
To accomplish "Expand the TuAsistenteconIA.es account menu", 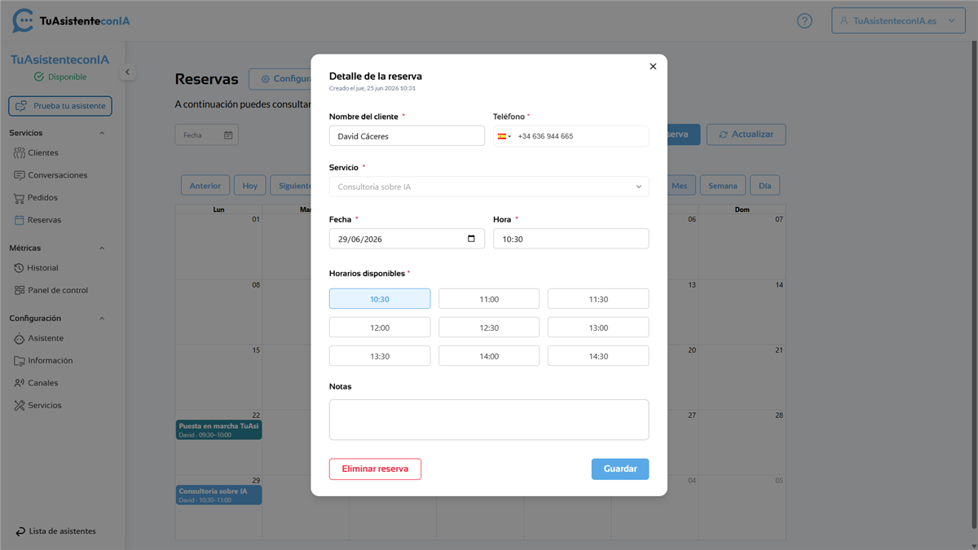I will click(x=898, y=21).
